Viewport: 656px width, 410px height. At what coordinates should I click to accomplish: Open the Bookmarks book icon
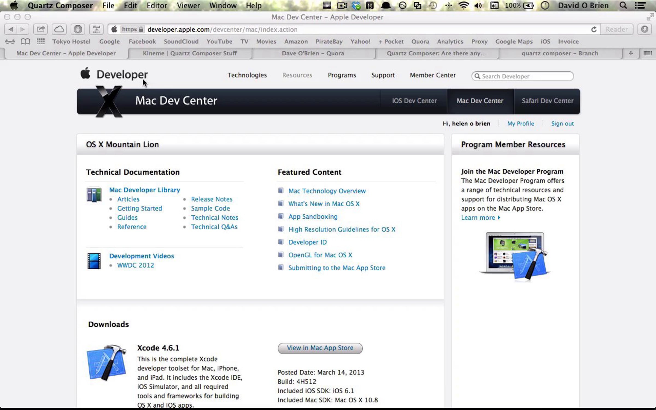coord(25,42)
